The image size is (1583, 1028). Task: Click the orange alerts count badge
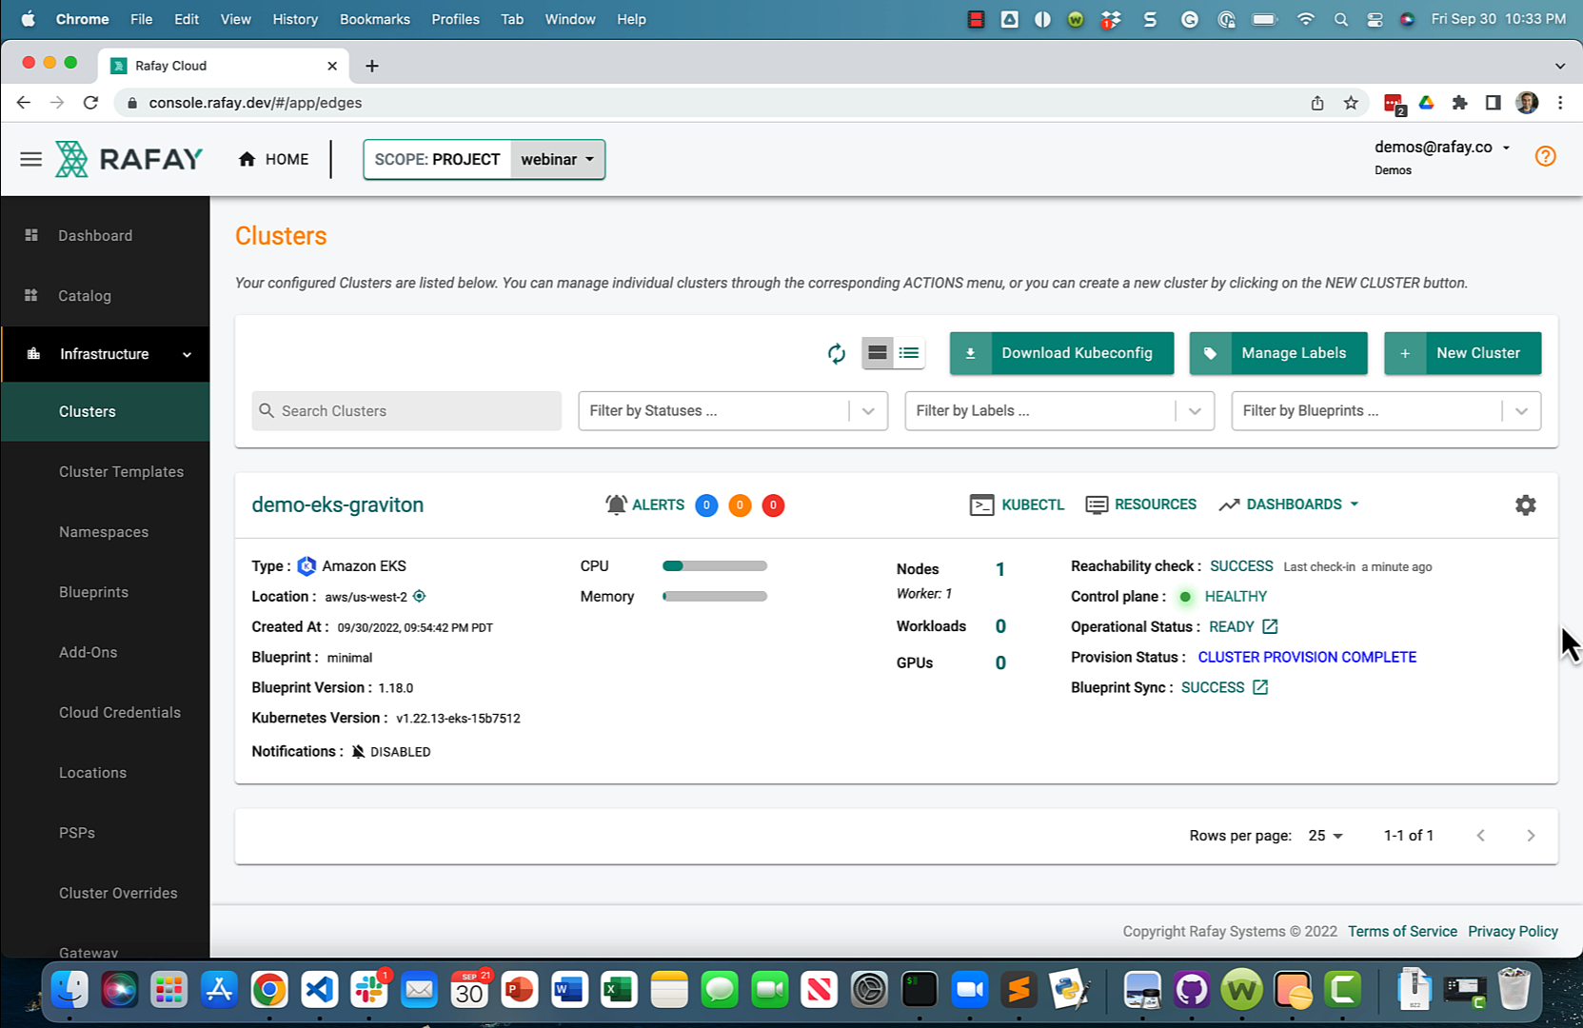(x=740, y=505)
